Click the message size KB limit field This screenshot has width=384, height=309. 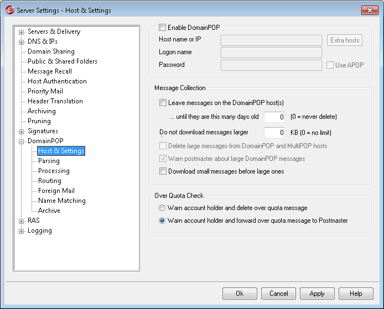pos(274,132)
